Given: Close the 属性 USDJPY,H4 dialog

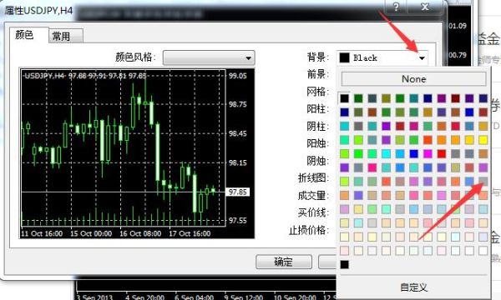Looking at the screenshot, I should pyautogui.click(x=425, y=7).
